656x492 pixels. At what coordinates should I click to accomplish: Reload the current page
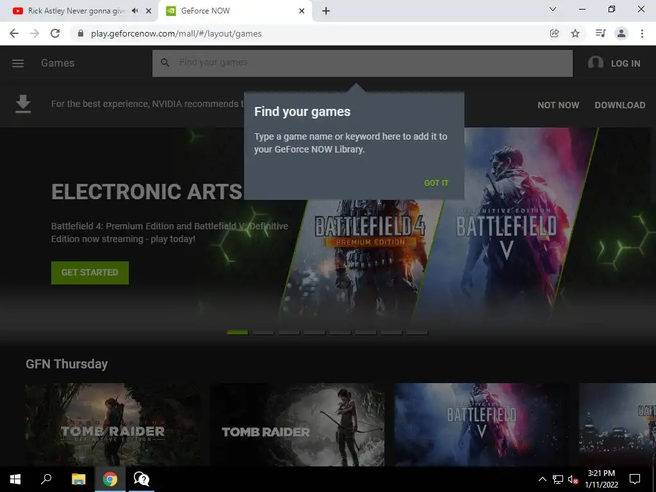(55, 33)
